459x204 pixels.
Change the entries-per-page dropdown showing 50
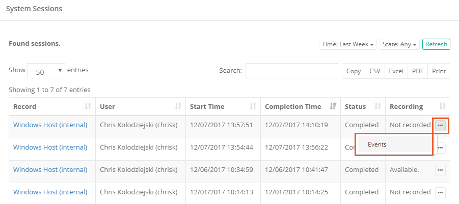tap(46, 71)
